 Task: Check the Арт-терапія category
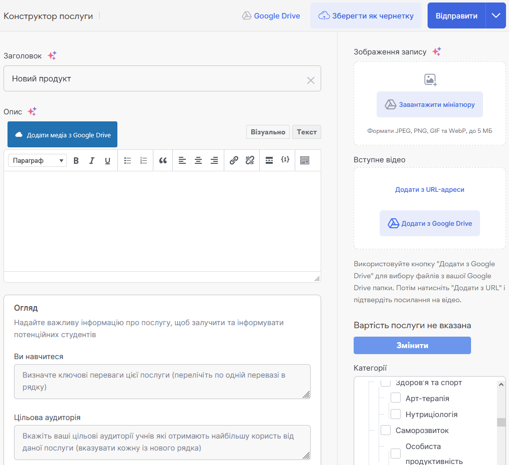396,398
